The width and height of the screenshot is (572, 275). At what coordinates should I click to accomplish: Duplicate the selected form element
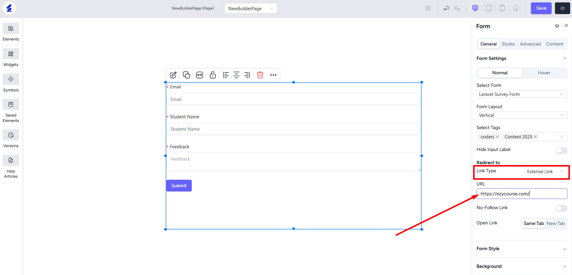[186, 75]
